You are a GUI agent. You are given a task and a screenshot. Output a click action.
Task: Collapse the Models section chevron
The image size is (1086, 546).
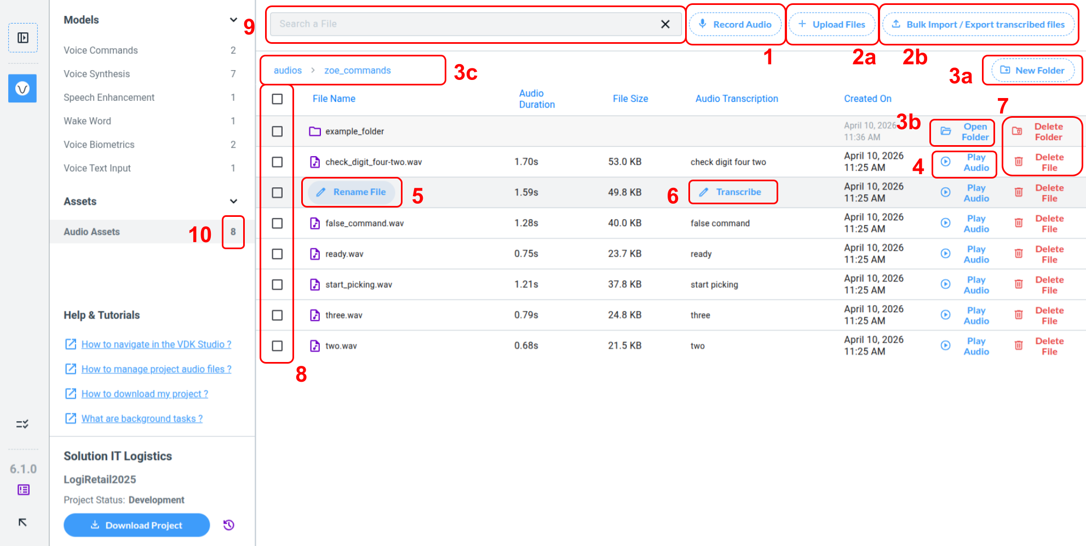[x=233, y=20]
